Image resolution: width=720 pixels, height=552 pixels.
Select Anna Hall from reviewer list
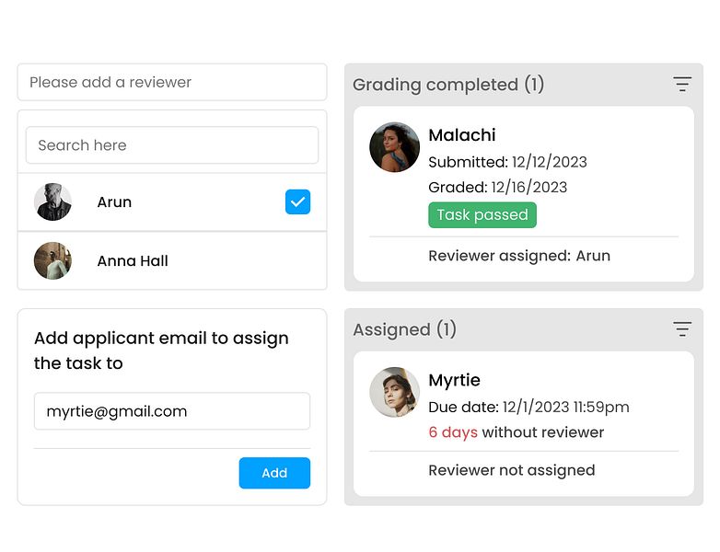pyautogui.click(x=133, y=260)
